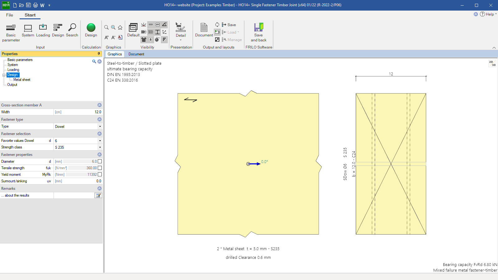Open the Strength class dropdown
The image size is (498, 280).
100,147
